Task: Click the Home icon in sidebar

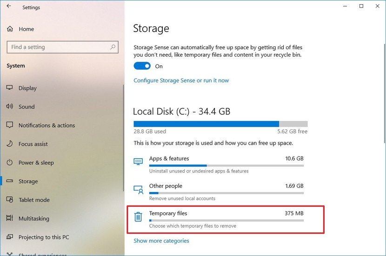Action: tap(10, 29)
